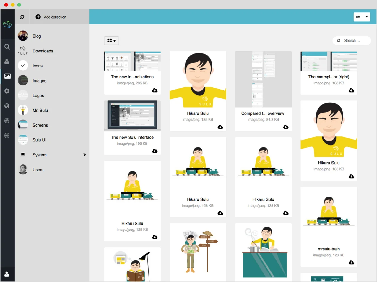This screenshot has height=282, width=377.
Task: Click the user profile icon at sidebar bottom
Action: tap(7, 274)
